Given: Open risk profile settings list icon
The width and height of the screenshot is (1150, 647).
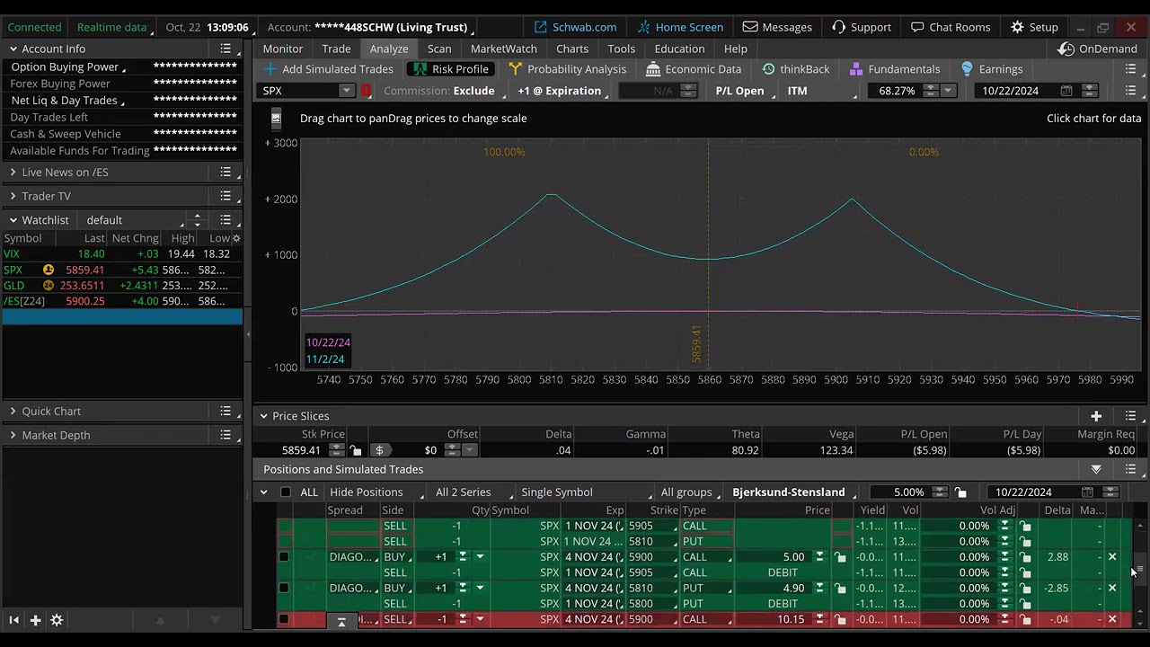Looking at the screenshot, I should click(x=1130, y=91).
